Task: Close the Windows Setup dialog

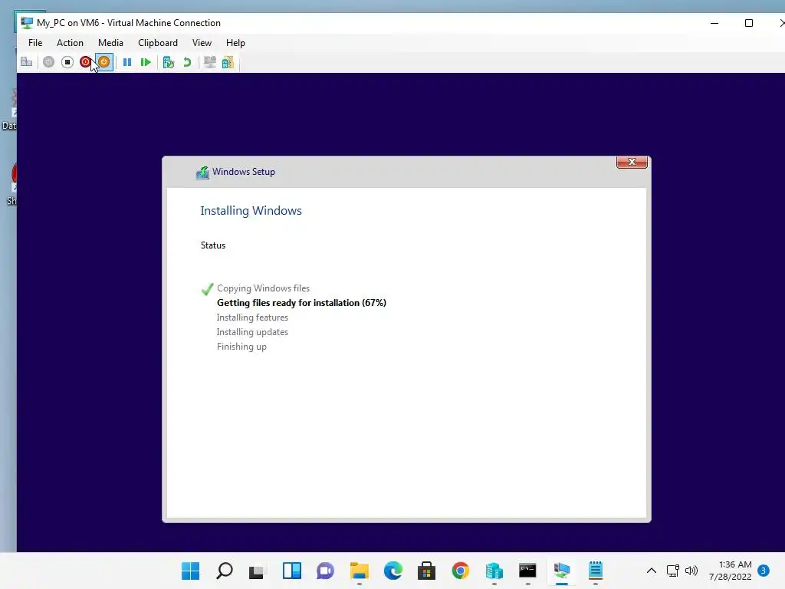Action: click(632, 162)
